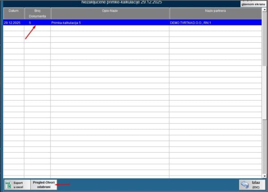Open selected document with Pregled-Otvori odabrani
The height and width of the screenshot is (192, 268).
pos(44,184)
